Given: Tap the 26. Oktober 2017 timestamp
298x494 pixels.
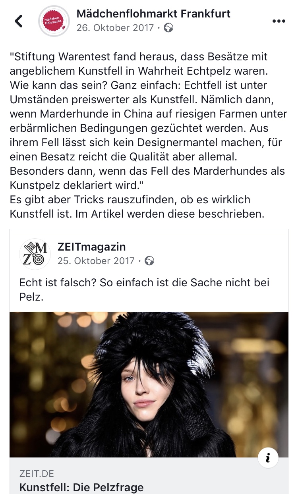Looking at the screenshot, I should pyautogui.click(x=115, y=28).
